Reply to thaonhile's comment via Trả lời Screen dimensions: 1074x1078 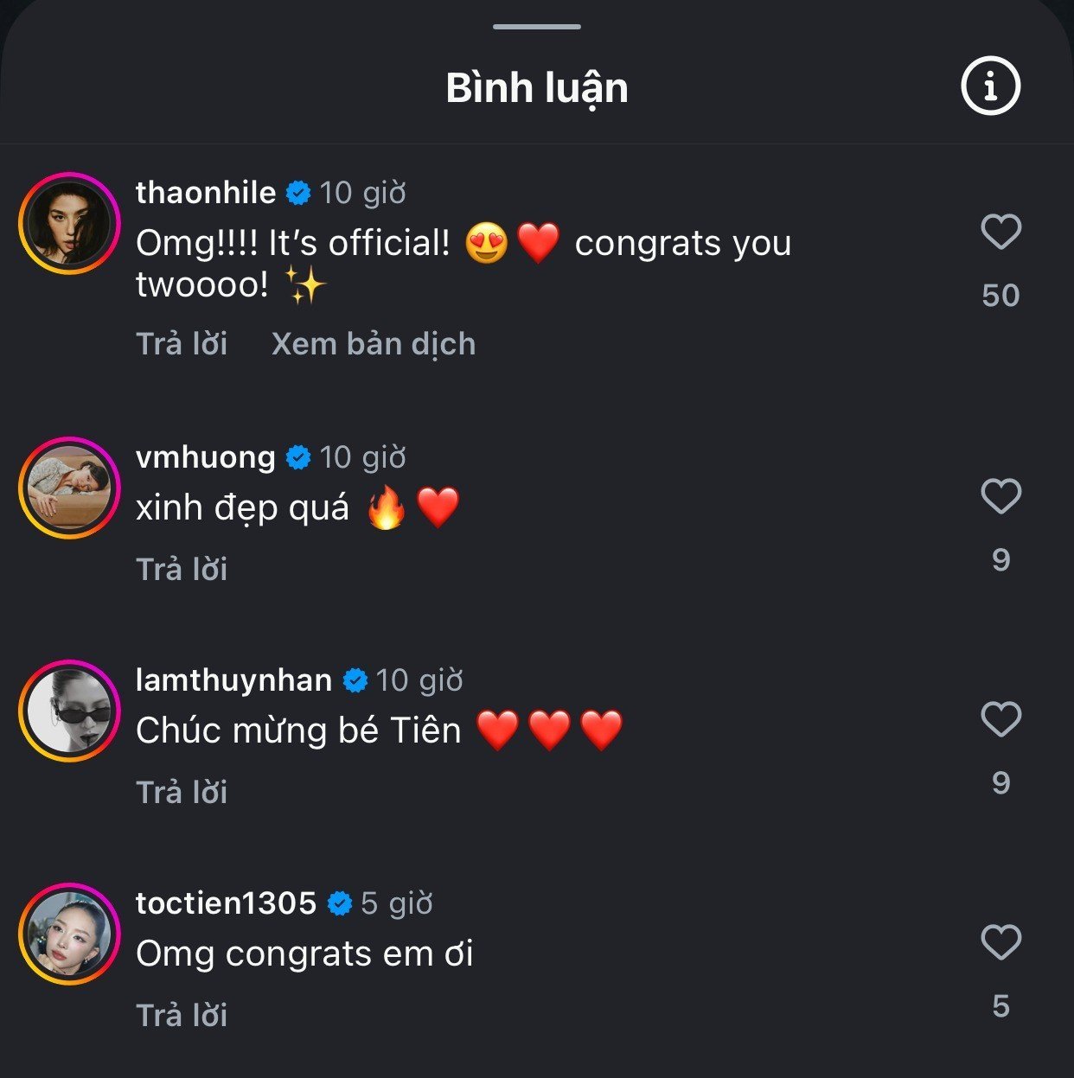(x=182, y=344)
